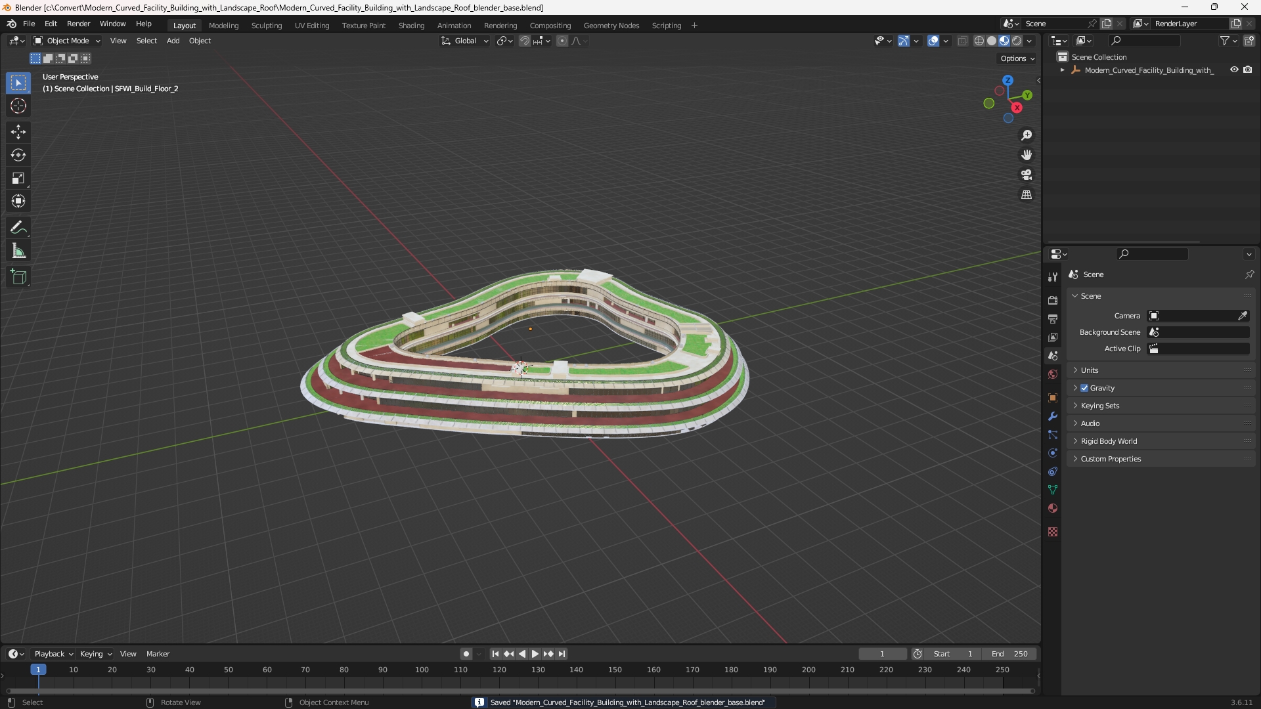
Task: Toggle snapping magnet
Action: click(x=525, y=41)
